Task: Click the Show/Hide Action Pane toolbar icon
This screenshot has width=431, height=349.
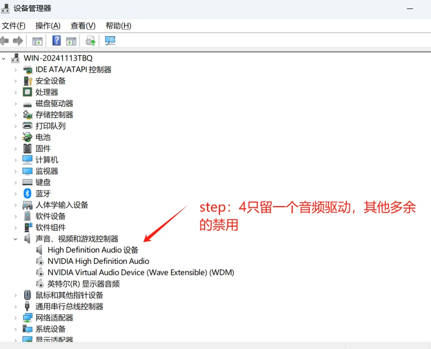Action: (71, 41)
